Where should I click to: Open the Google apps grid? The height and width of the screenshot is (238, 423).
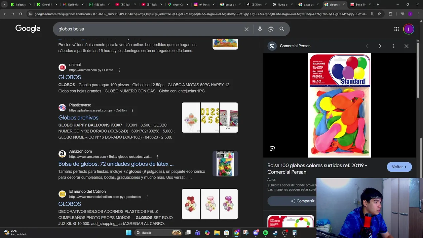[397, 29]
